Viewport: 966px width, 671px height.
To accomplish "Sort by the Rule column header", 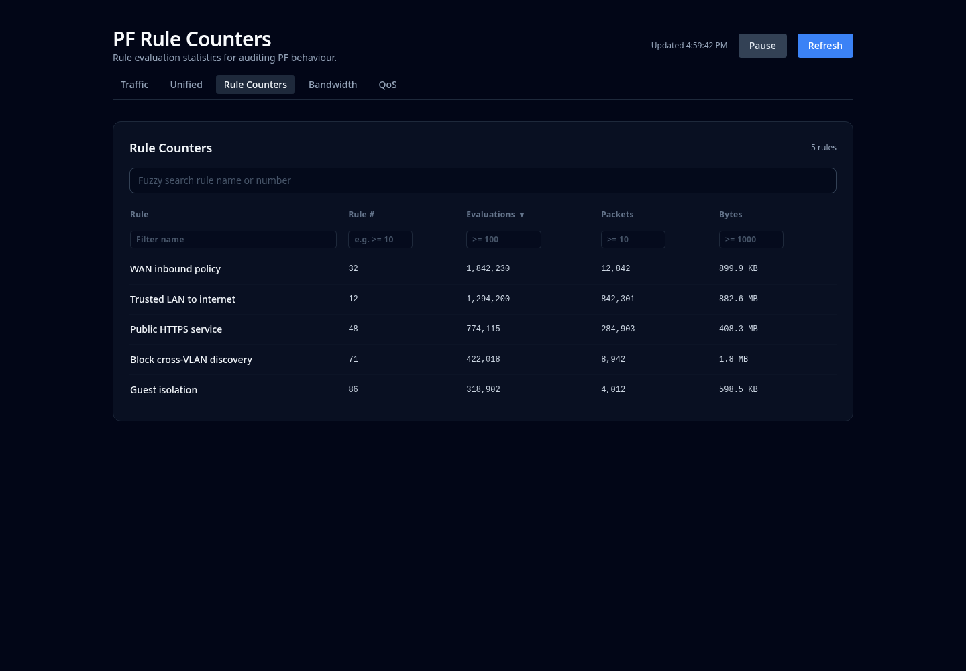I will click(x=140, y=215).
